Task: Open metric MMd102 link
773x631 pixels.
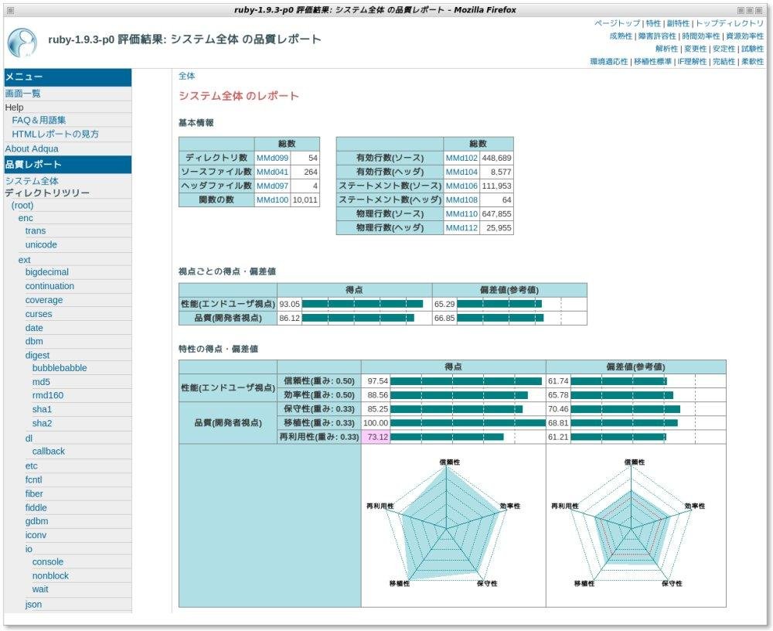Action: tap(461, 158)
